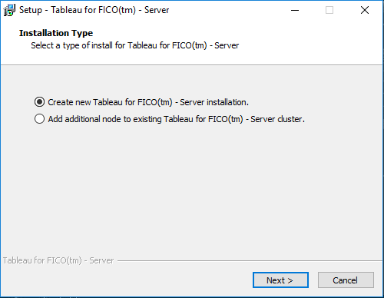Click the Next > button

280,280
